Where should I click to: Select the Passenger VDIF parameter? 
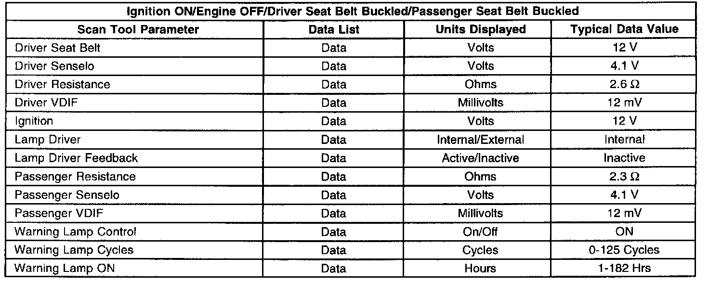coord(59,213)
